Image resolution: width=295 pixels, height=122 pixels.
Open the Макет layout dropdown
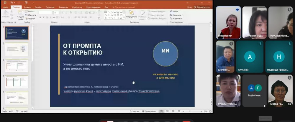tap(30, 11)
